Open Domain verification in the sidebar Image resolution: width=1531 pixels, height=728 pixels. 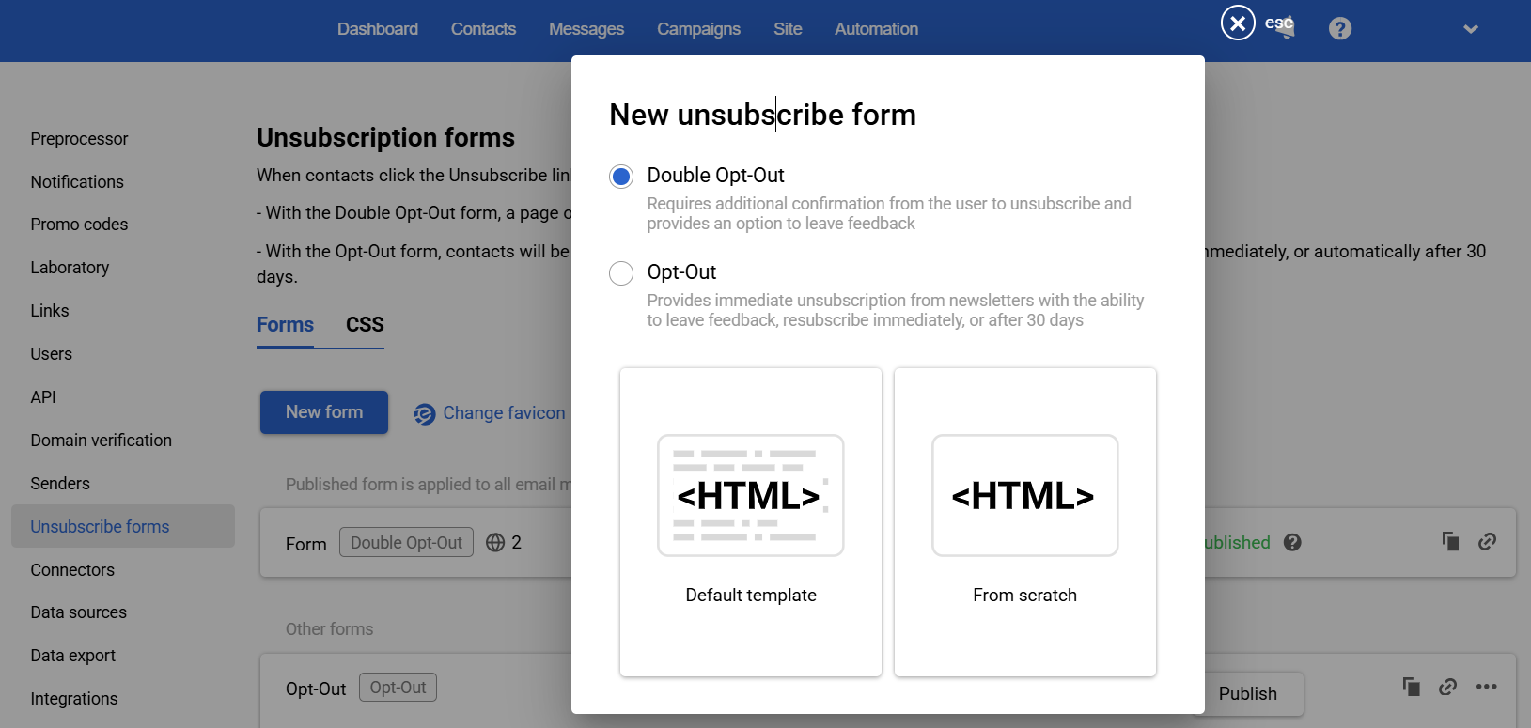click(x=101, y=441)
